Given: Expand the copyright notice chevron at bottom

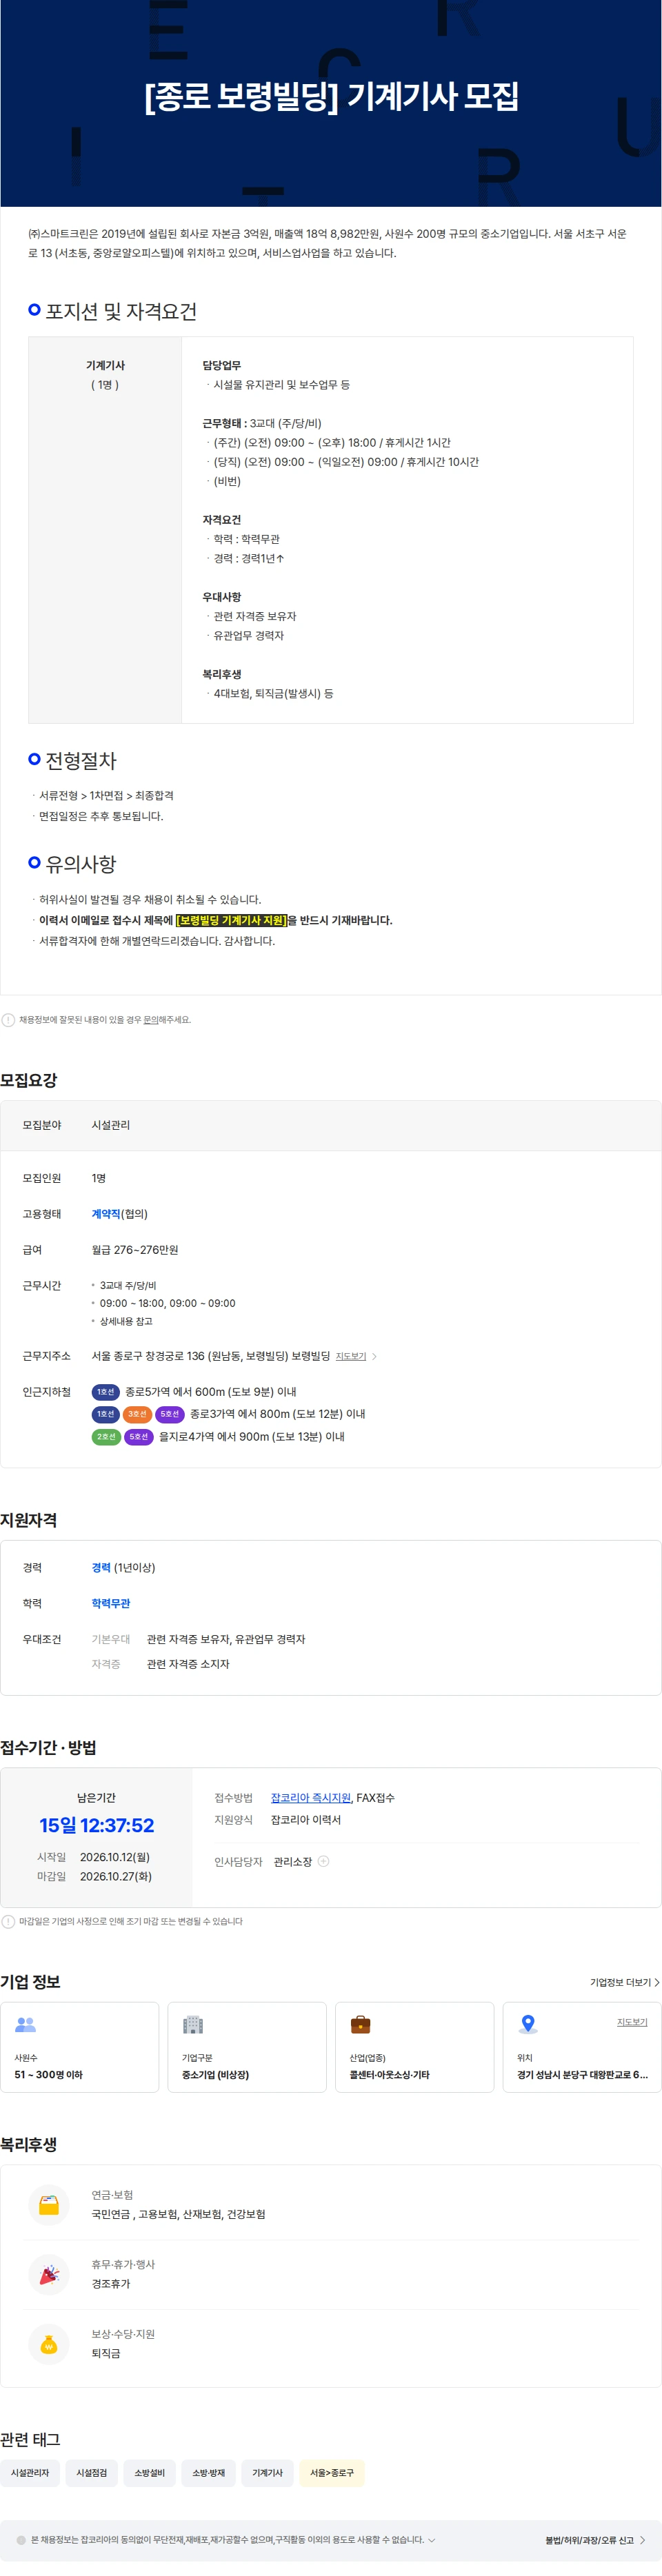Looking at the screenshot, I should click(x=431, y=2540).
